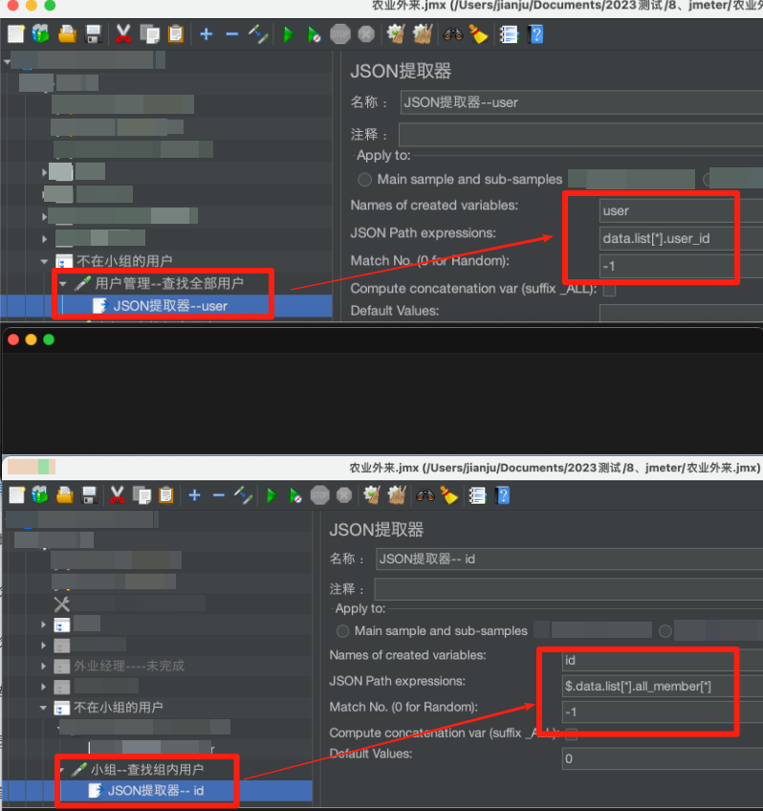The width and height of the screenshot is (763, 811).
Task: Click the Toggle enable/disable icon in the top window toolbar
Action: point(258,34)
